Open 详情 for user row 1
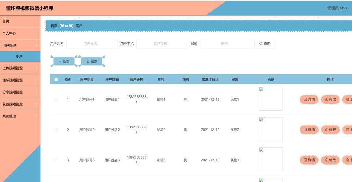Image resolution: width=352 pixels, height=182 pixels. point(309,99)
